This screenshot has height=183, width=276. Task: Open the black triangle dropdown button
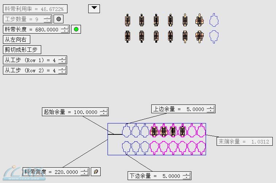pos(94,9)
